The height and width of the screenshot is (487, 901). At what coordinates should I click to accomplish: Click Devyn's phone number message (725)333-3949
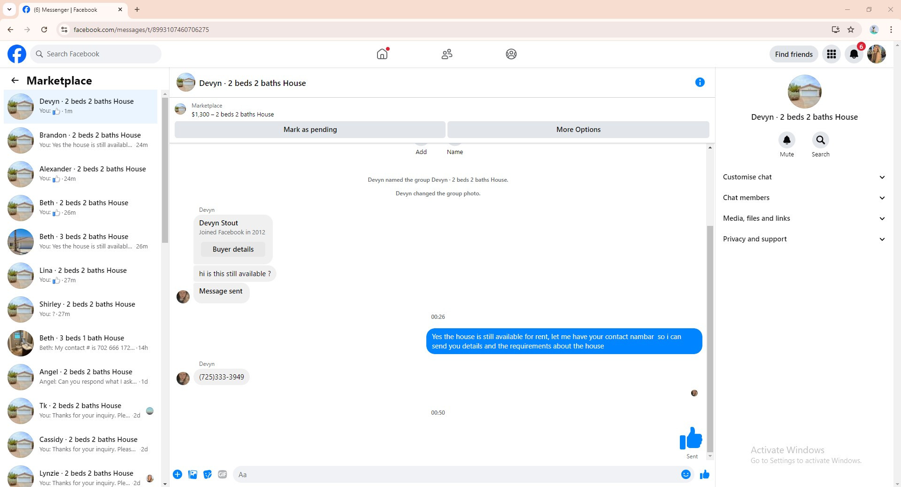click(x=222, y=377)
